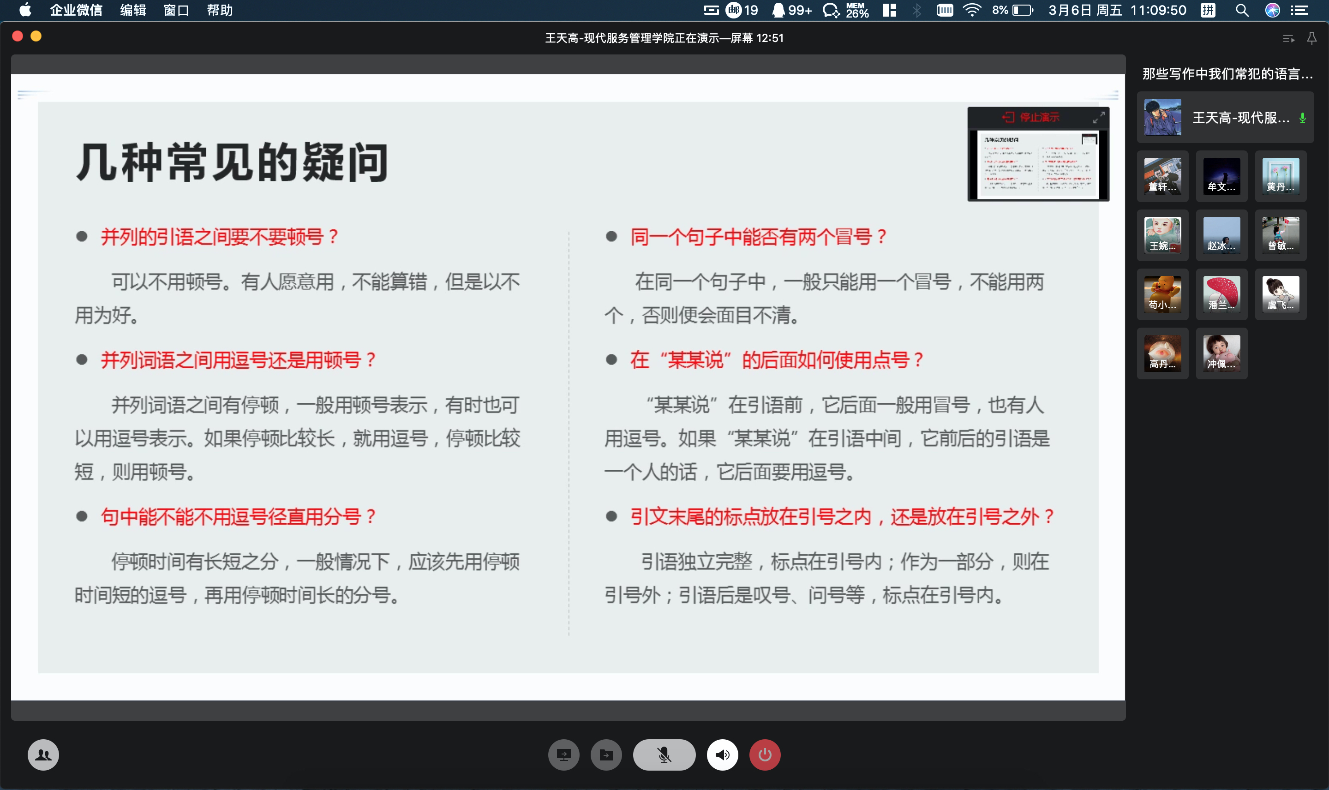Open the 编辑 menu
This screenshot has width=1329, height=790.
point(132,10)
